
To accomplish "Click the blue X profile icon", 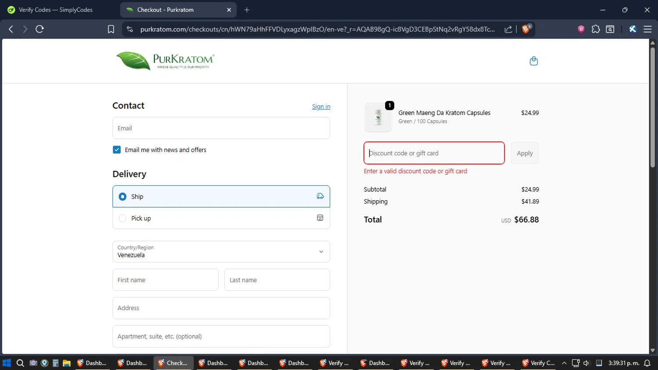I will point(633,29).
